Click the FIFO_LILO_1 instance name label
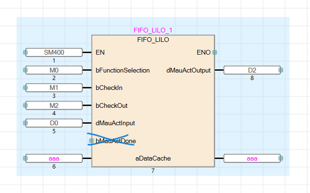The width and height of the screenshot is (310, 193). [x=153, y=30]
